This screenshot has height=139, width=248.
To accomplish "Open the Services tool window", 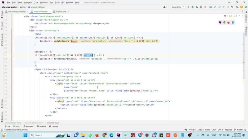I will point(53,126).
